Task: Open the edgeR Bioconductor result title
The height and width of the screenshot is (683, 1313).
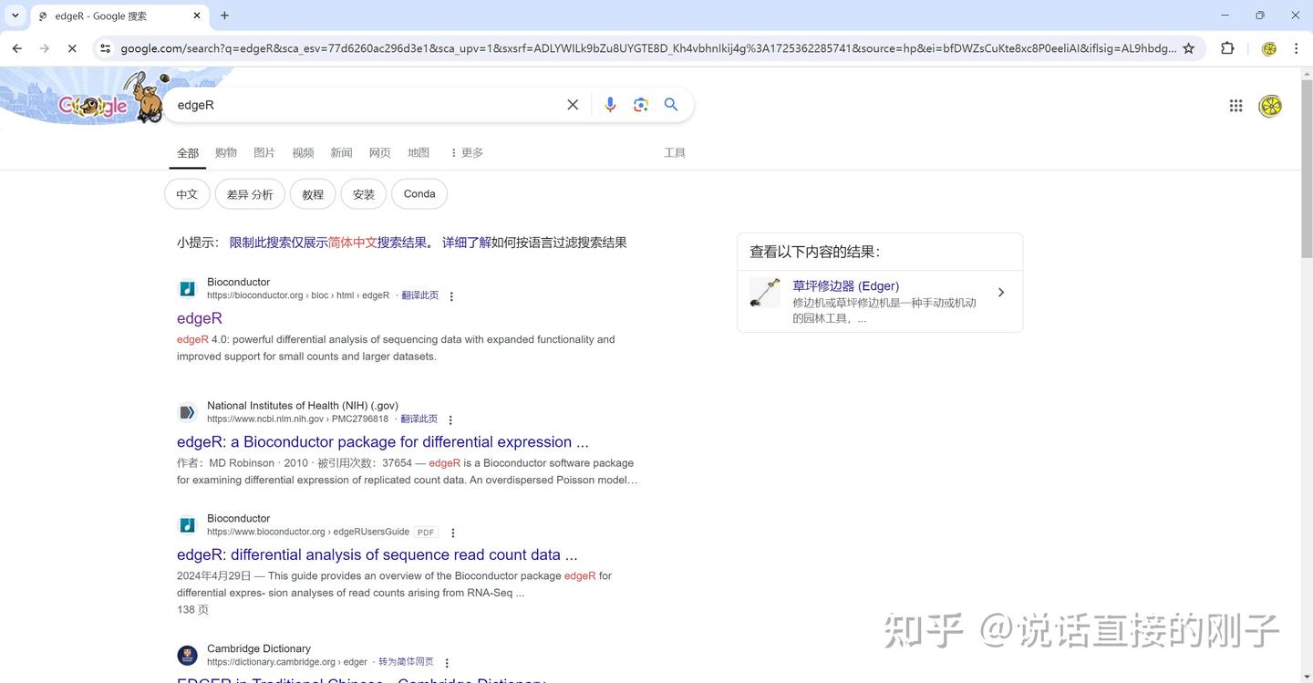Action: pos(200,318)
